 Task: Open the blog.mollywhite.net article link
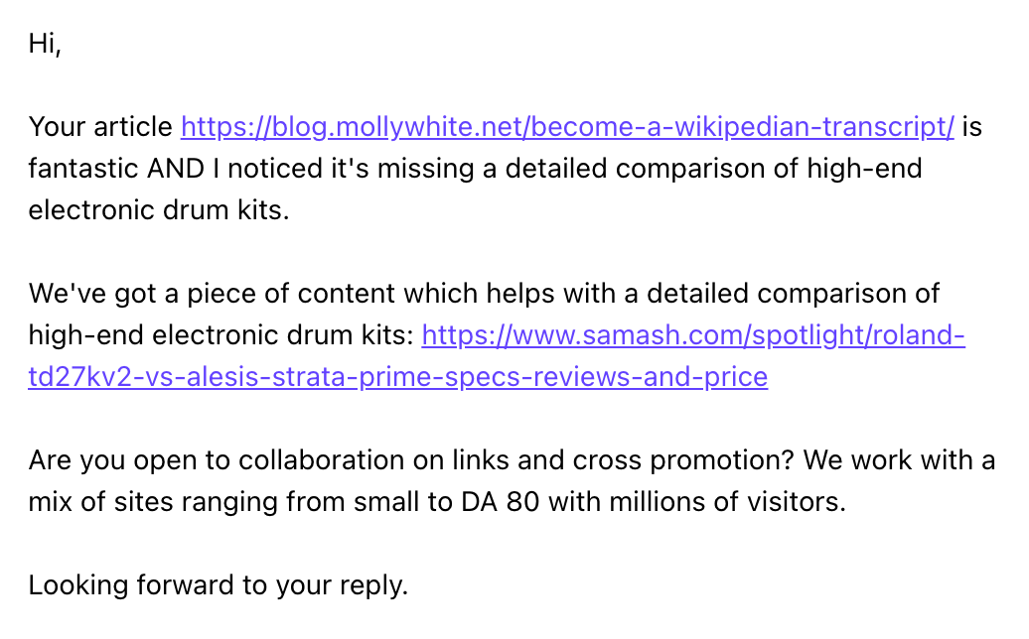[566, 127]
